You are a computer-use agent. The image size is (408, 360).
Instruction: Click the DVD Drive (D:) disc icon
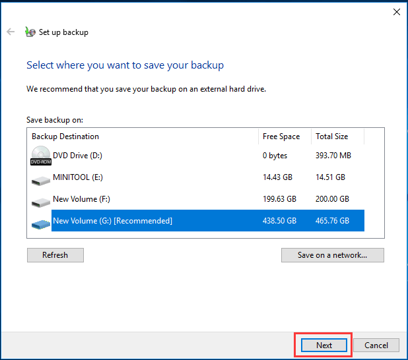coord(40,156)
